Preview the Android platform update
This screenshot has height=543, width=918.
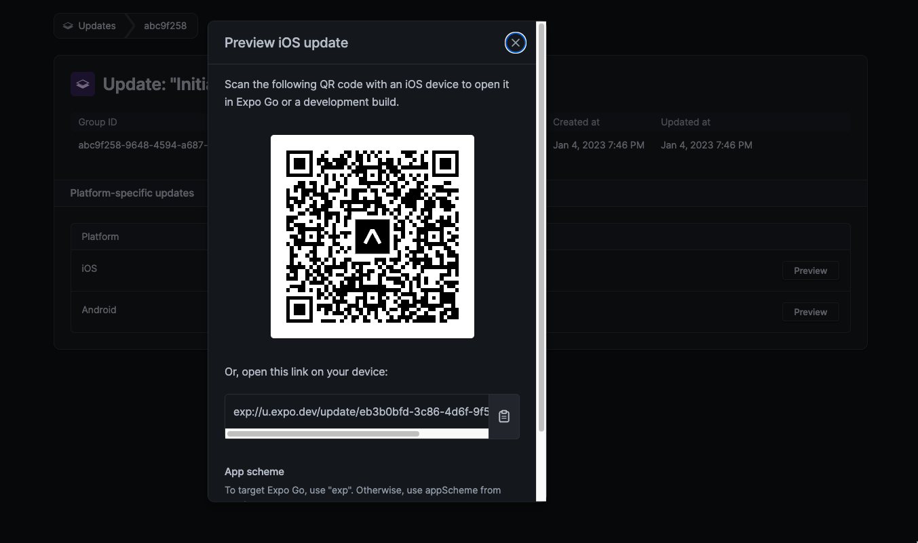[810, 312]
